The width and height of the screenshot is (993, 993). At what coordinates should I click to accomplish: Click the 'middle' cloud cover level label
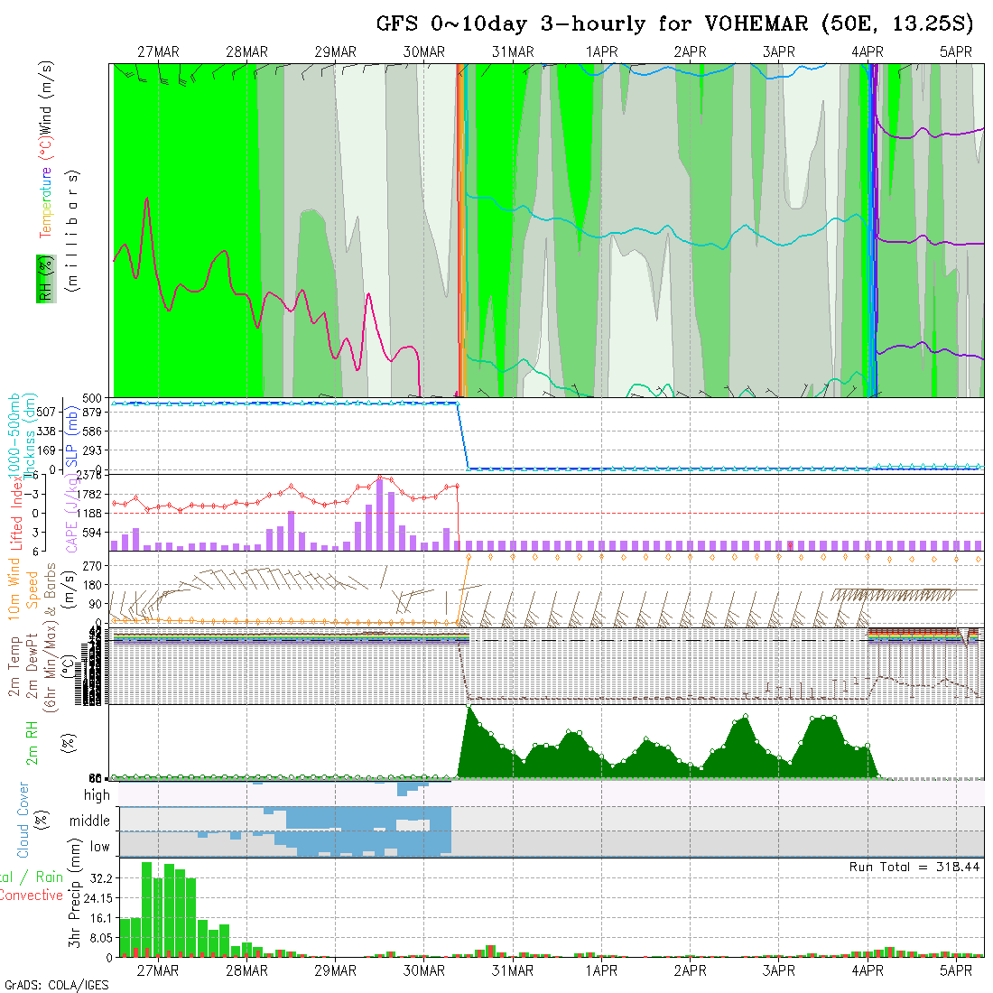90,821
